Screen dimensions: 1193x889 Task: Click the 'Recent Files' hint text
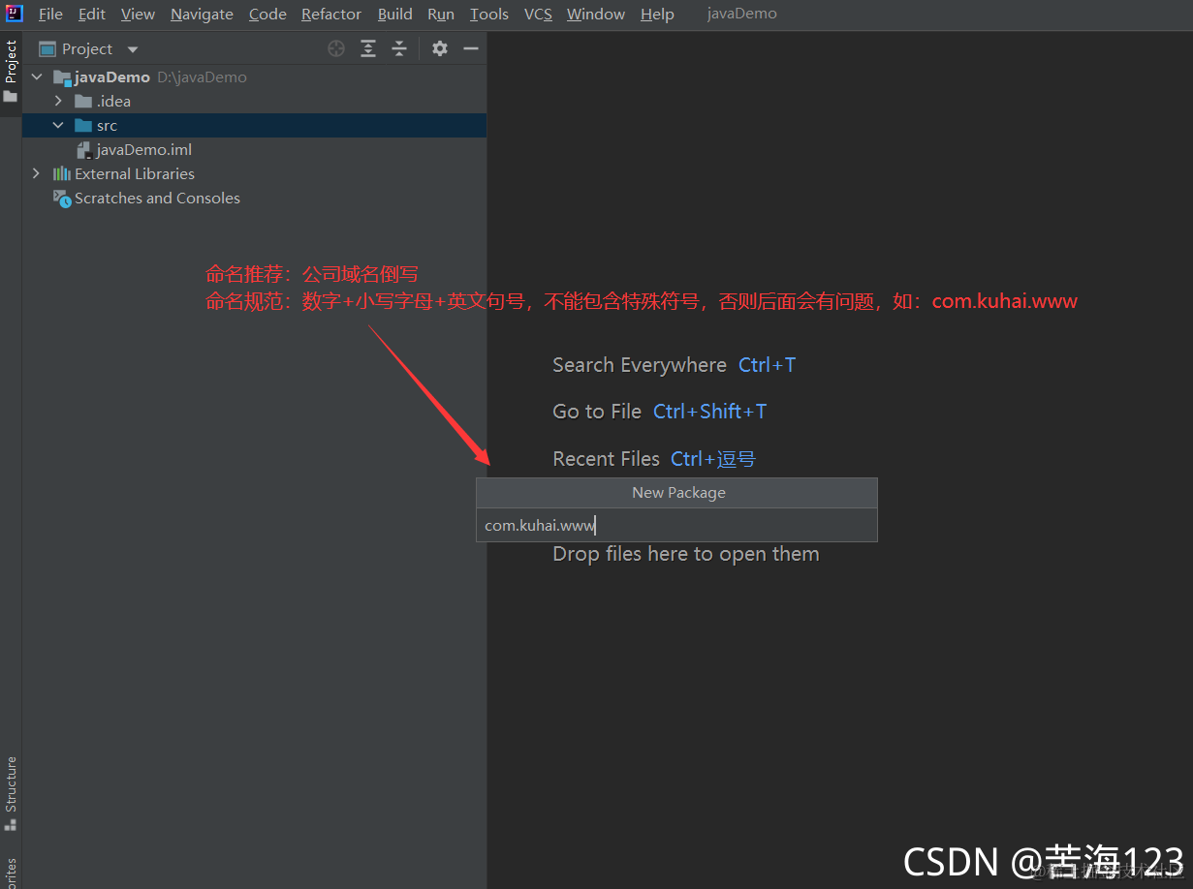tap(606, 459)
